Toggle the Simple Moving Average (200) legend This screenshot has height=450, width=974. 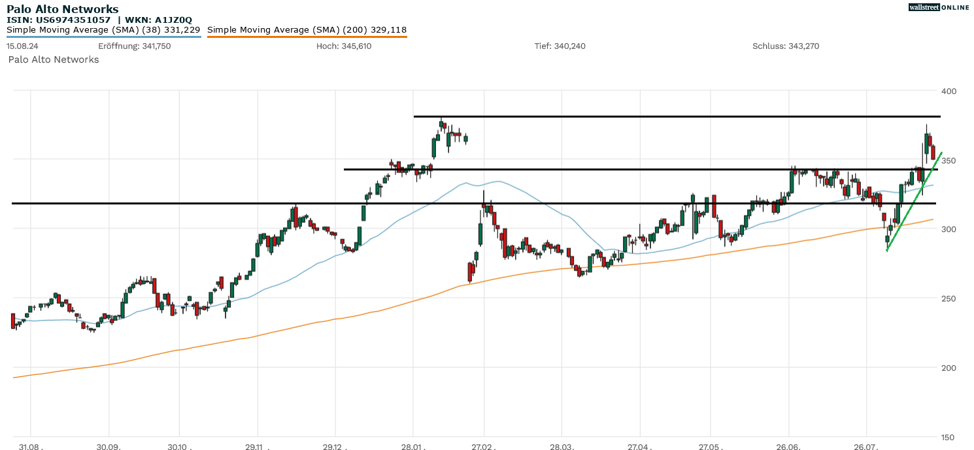point(307,29)
